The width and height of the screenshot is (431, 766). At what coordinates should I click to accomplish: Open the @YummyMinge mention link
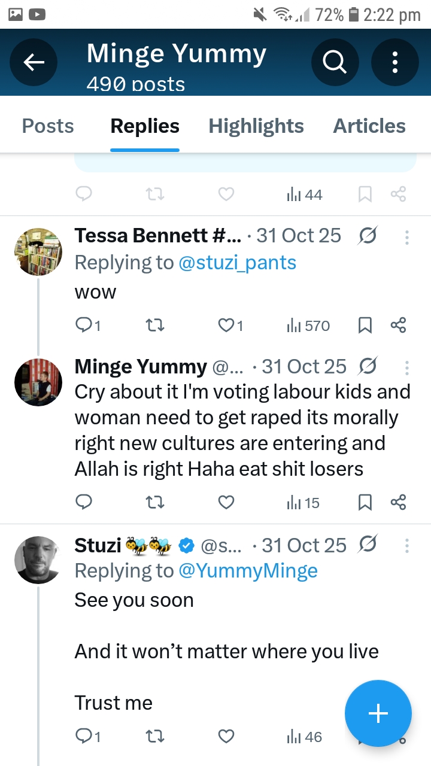[x=248, y=571]
